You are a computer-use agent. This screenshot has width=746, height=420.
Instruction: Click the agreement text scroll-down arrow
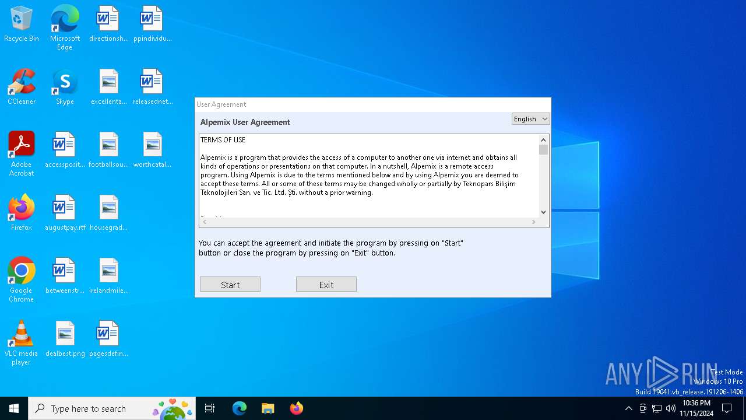click(x=543, y=212)
